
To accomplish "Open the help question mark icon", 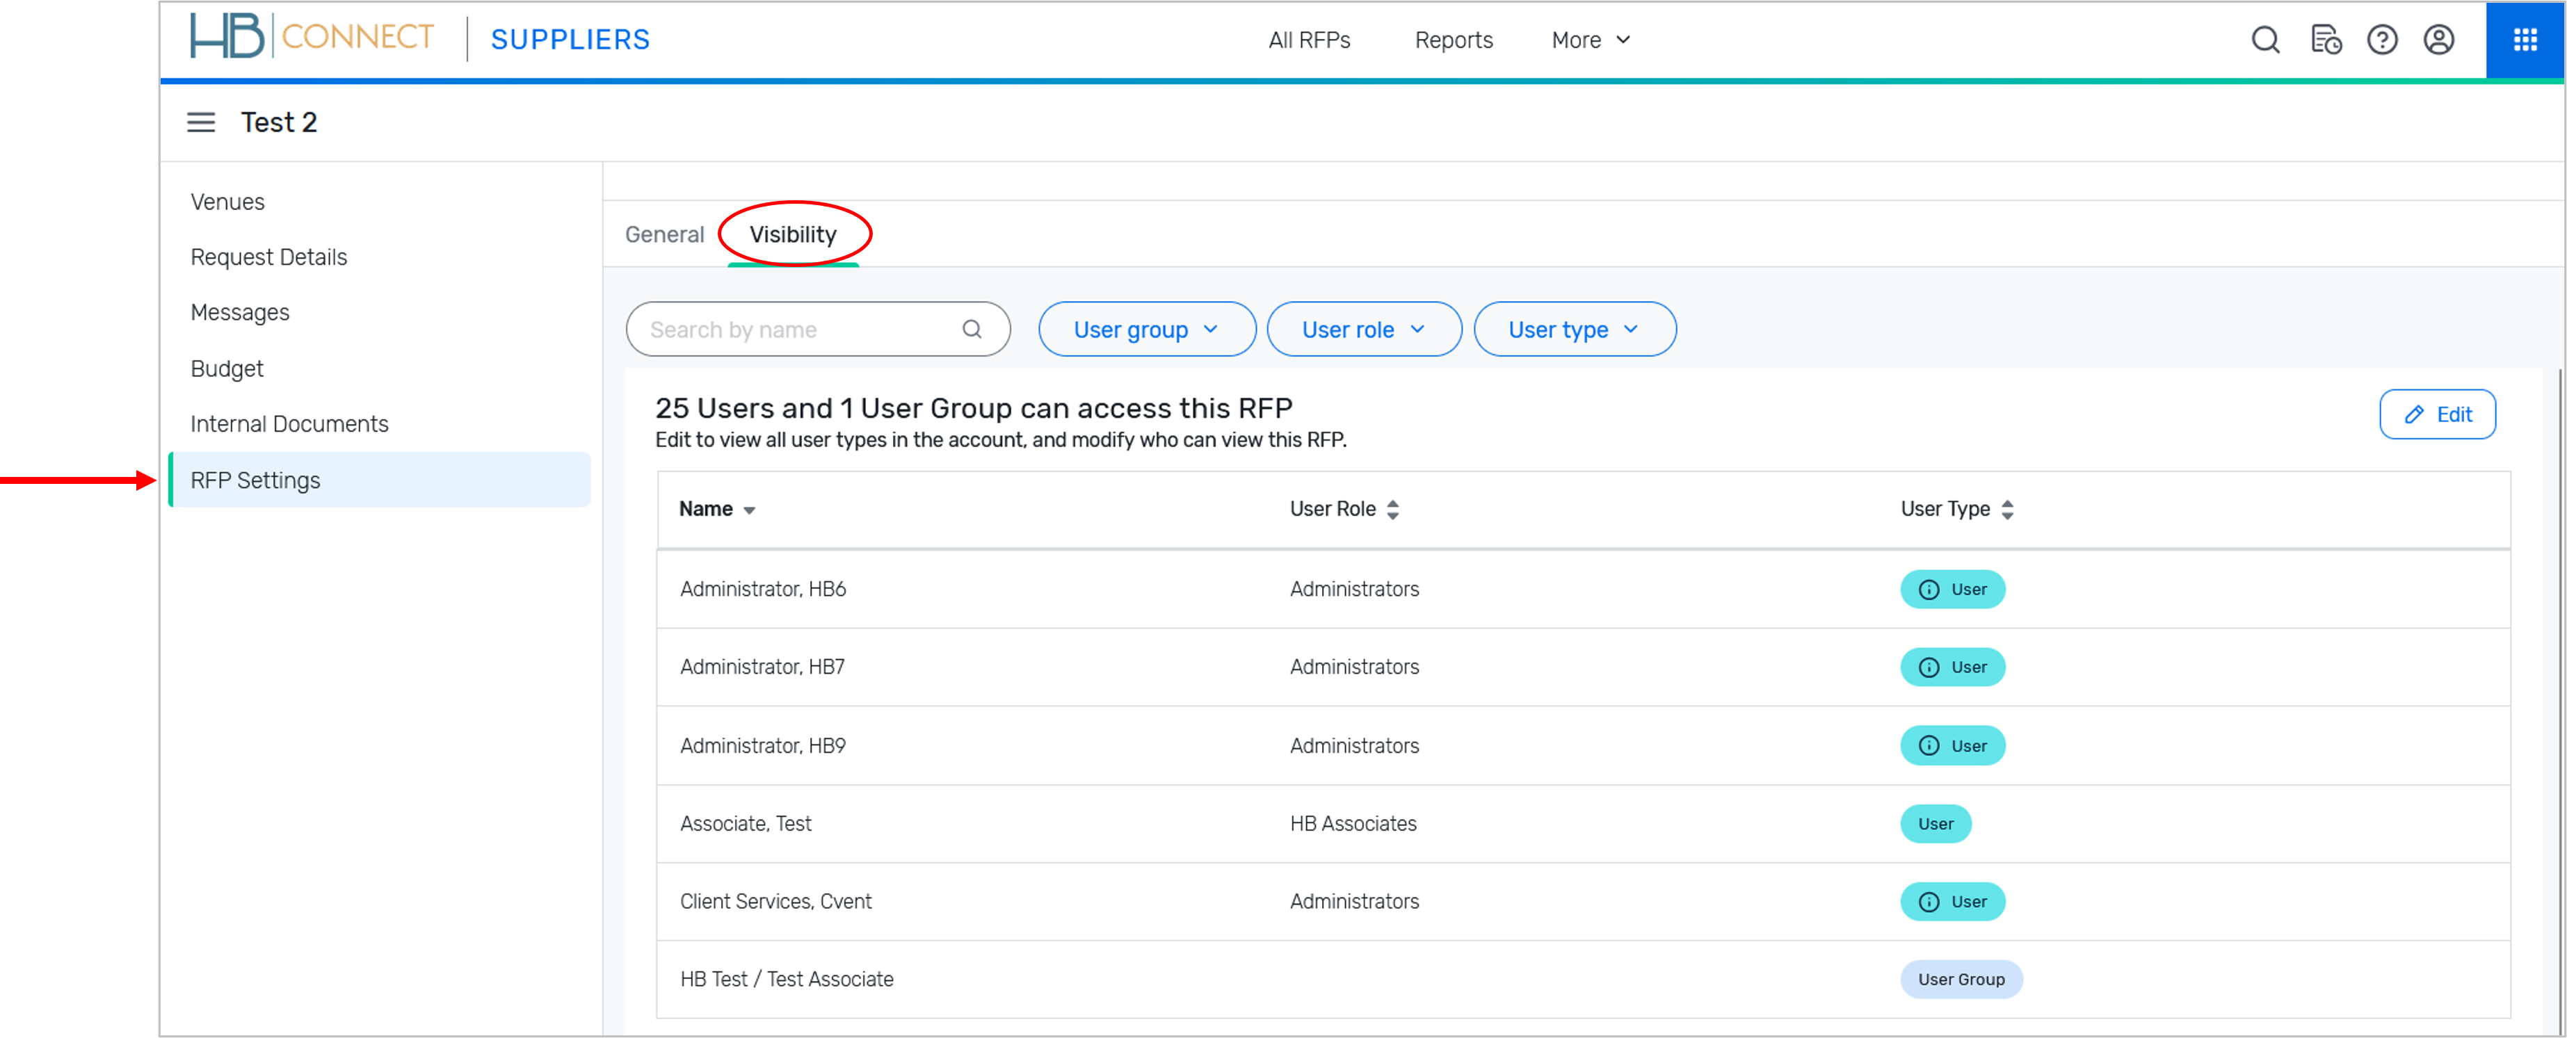I will (x=2381, y=40).
